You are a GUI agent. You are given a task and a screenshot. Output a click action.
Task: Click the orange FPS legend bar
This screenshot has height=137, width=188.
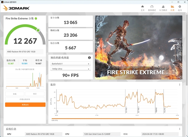115,119
